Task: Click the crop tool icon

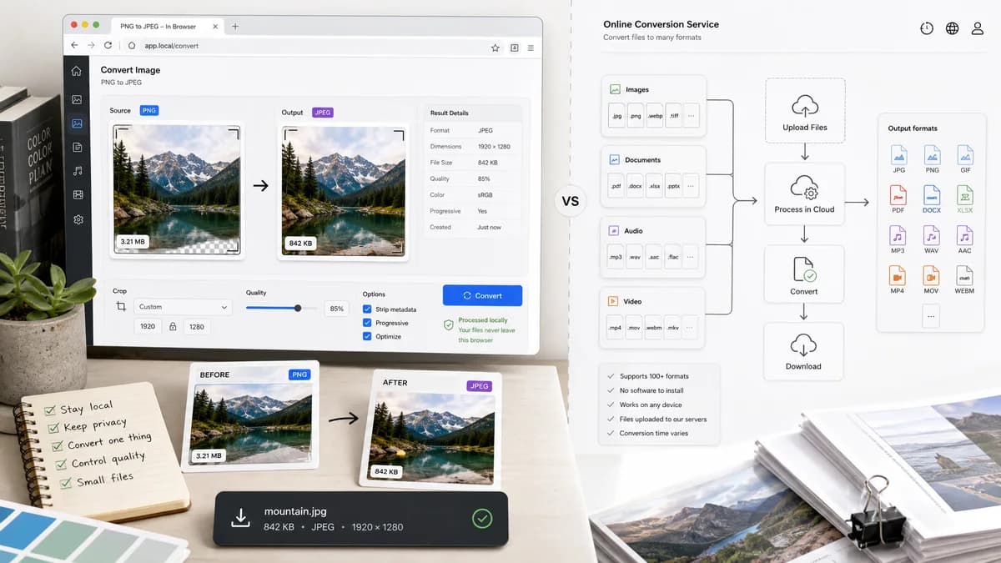Action: [x=121, y=307]
